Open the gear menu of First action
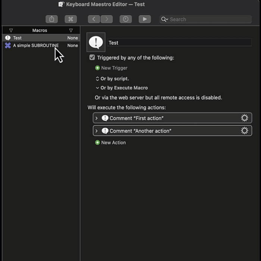Viewport: 261px width, 261px height. point(245,118)
